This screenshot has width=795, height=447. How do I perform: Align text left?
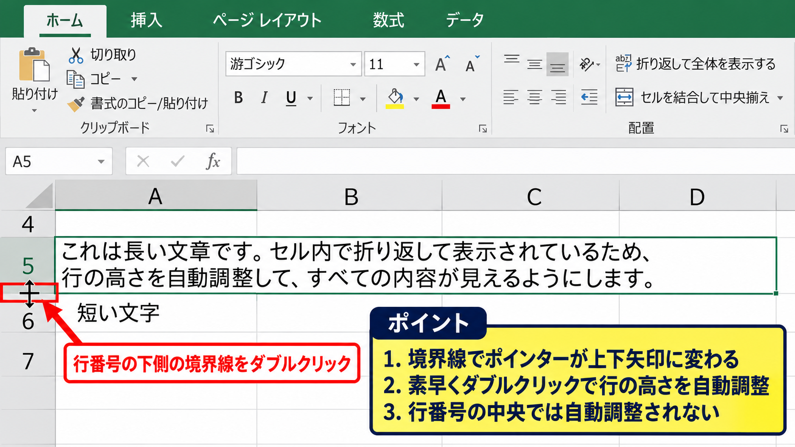[511, 97]
